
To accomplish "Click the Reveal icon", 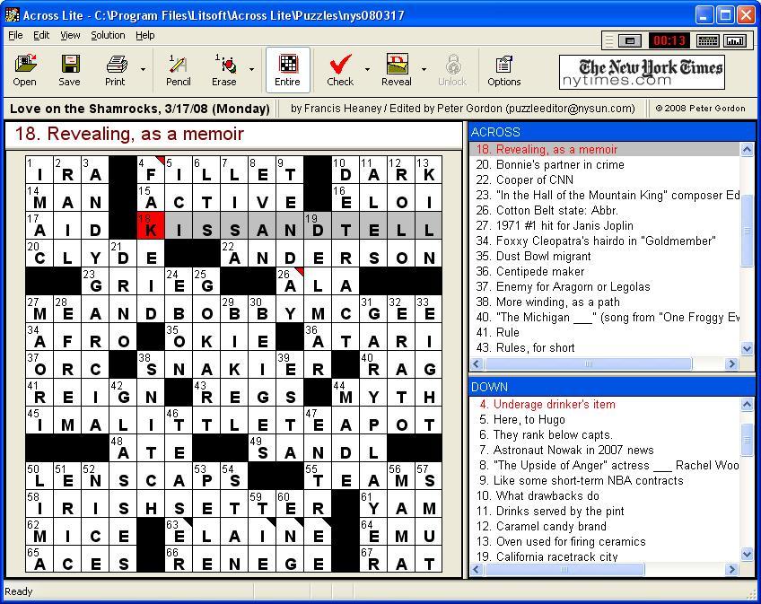I will (x=397, y=70).
